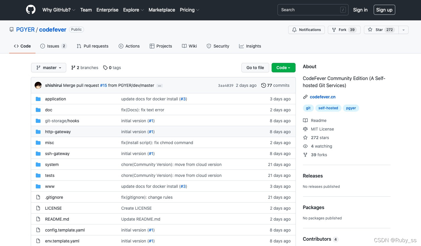Click the folder icon for system

[x=38, y=164]
